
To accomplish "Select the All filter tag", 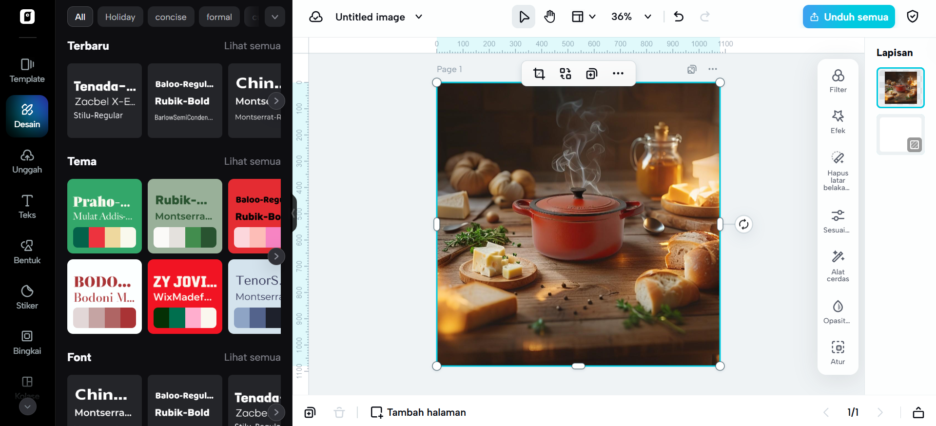I will click(x=80, y=17).
